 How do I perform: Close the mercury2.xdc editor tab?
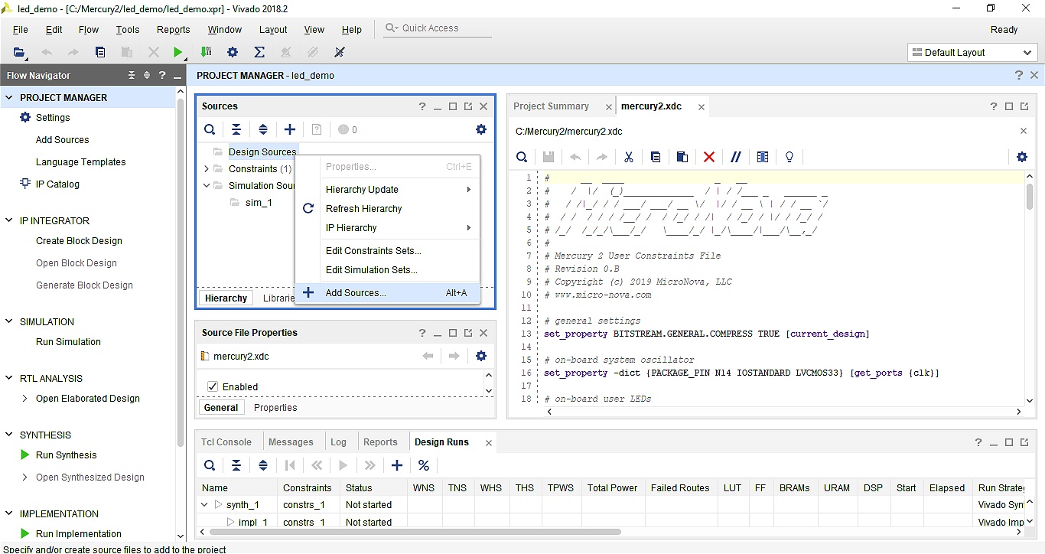[x=702, y=107]
